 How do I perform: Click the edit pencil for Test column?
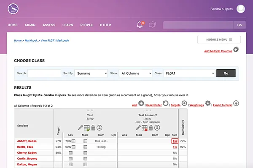click(80, 128)
